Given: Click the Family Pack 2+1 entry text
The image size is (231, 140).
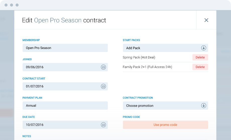Looking at the screenshot, I should [147, 67].
